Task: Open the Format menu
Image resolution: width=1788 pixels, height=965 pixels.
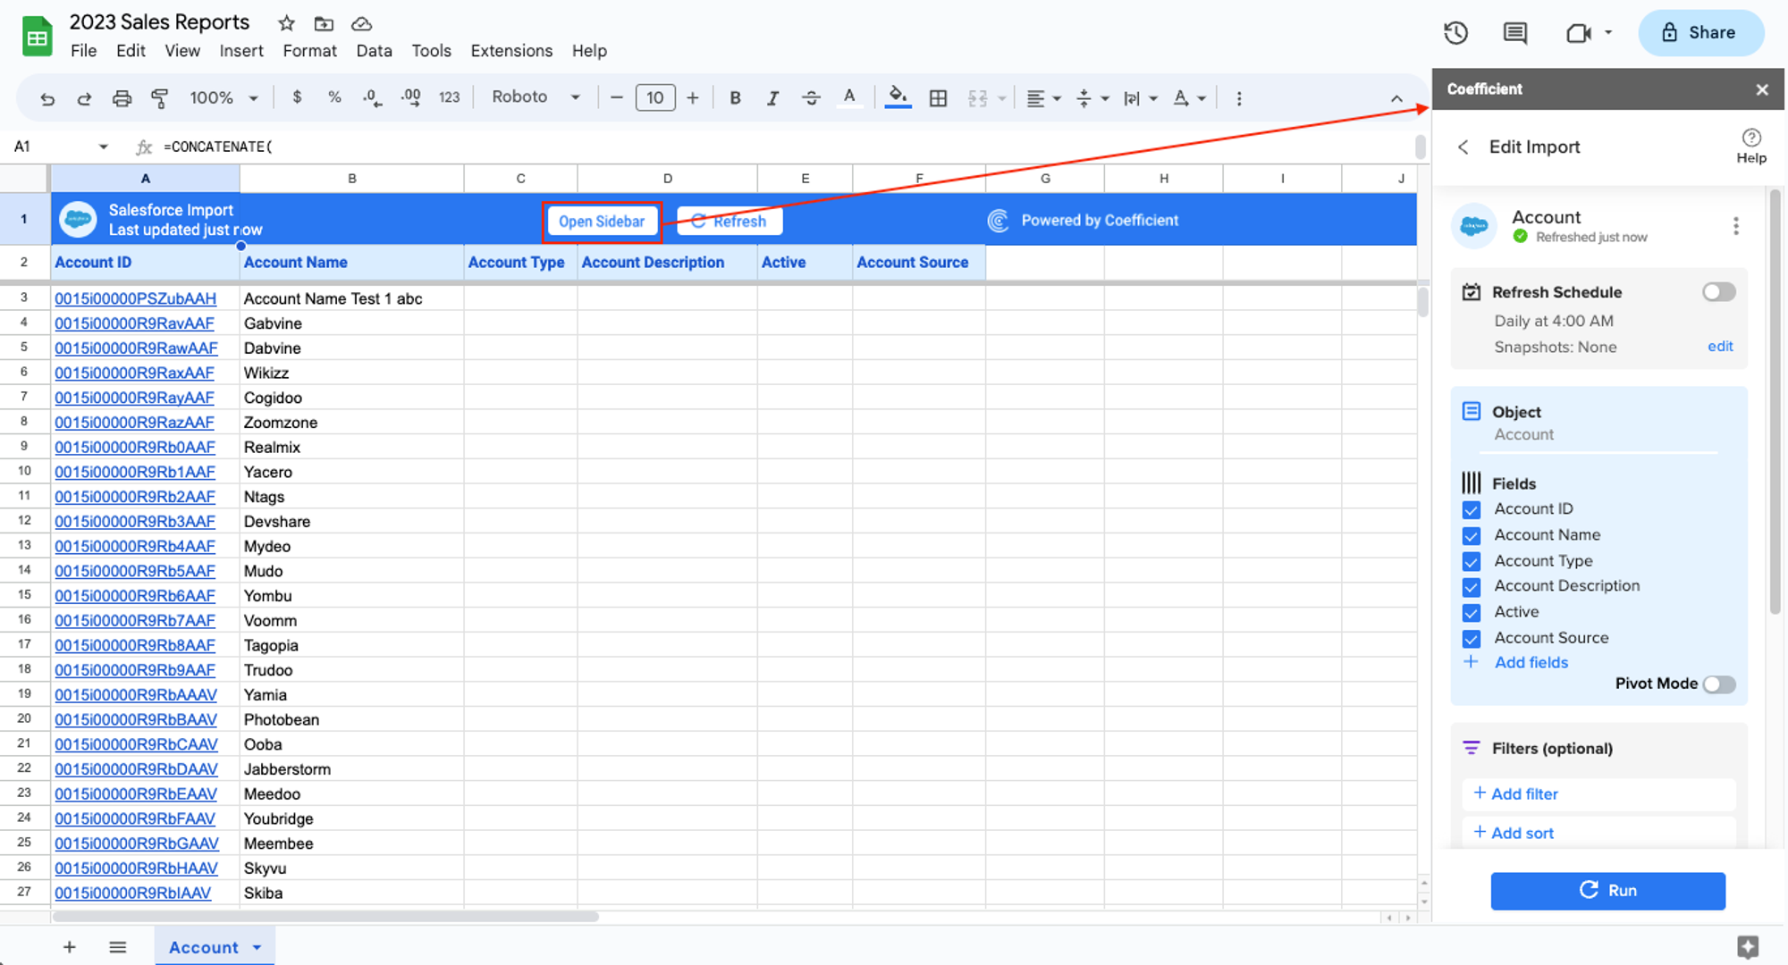Action: [309, 51]
